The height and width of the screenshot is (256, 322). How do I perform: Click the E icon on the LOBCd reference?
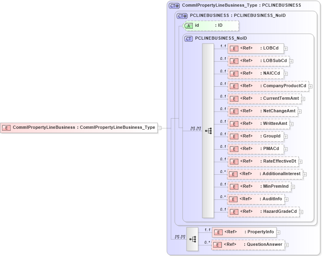[234, 48]
